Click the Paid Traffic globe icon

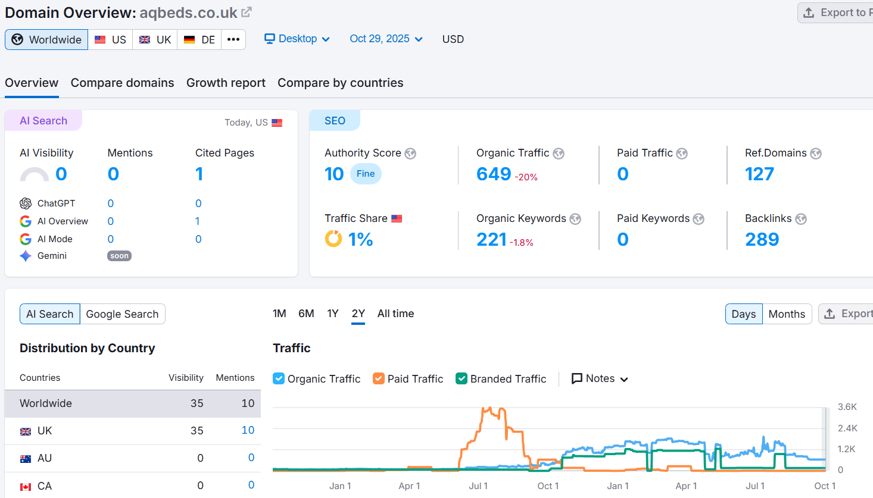[x=682, y=154]
